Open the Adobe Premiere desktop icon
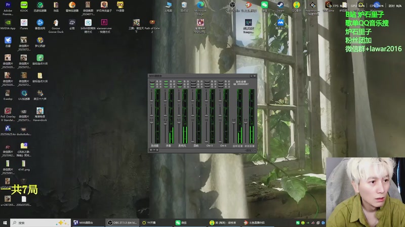Image resolution: width=405 pixels, height=227 pixels. pos(8,5)
